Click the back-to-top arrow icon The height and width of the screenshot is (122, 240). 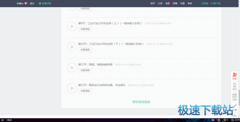point(235,115)
